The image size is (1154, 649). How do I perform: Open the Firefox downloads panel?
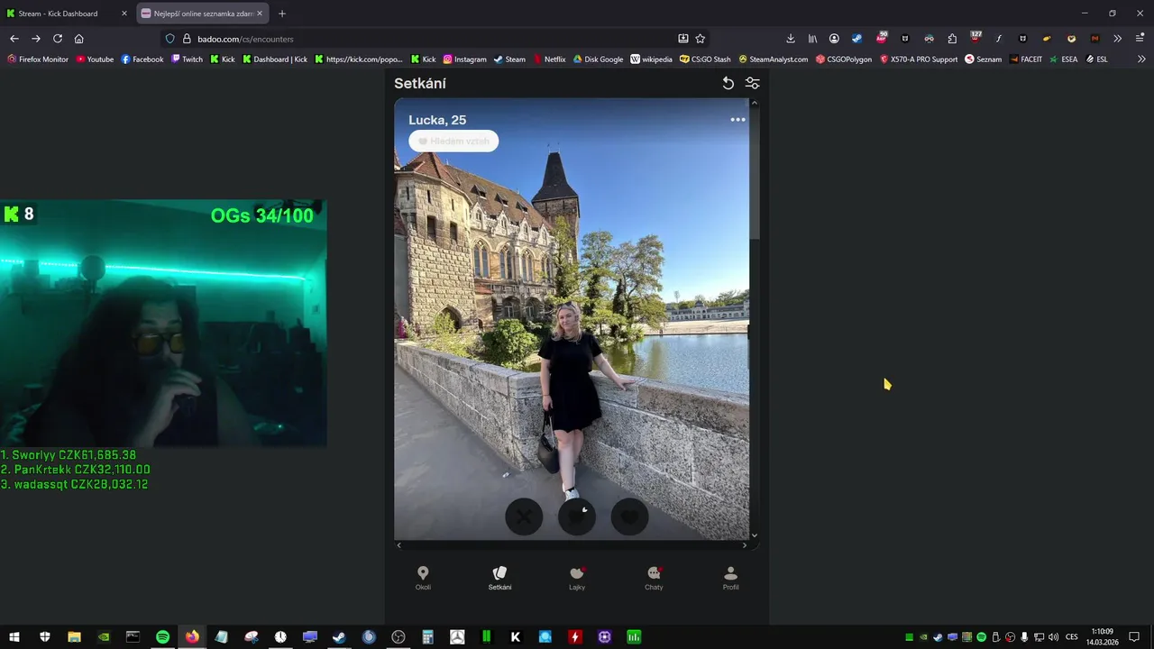[x=791, y=39]
